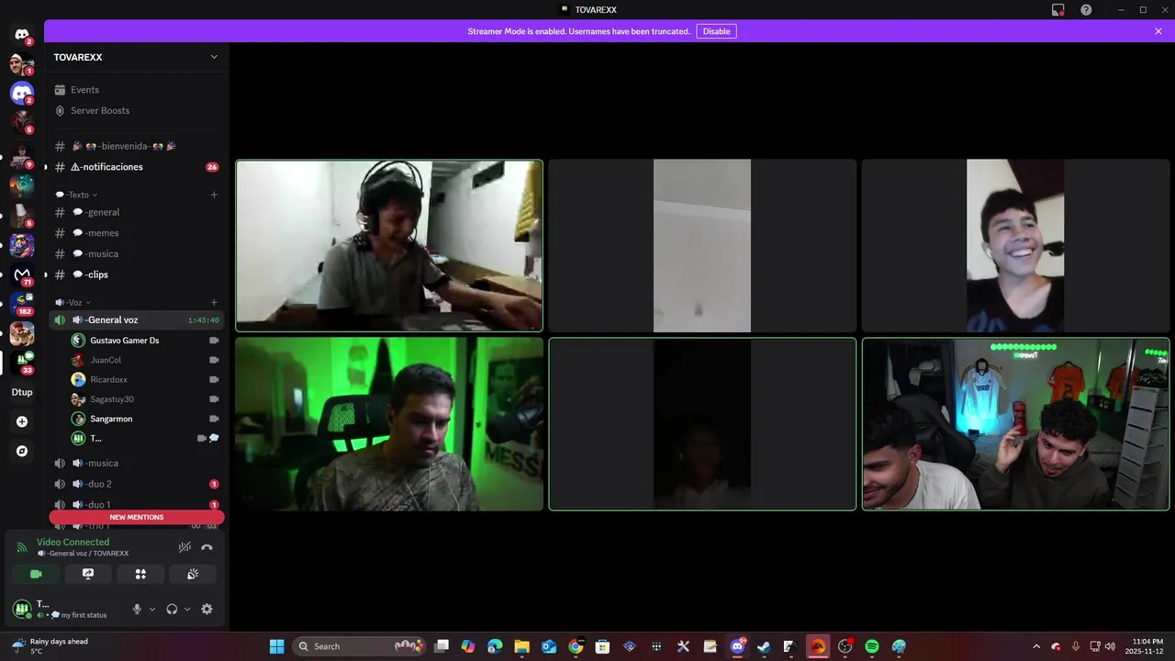Open Steam from taskbar

click(x=764, y=646)
